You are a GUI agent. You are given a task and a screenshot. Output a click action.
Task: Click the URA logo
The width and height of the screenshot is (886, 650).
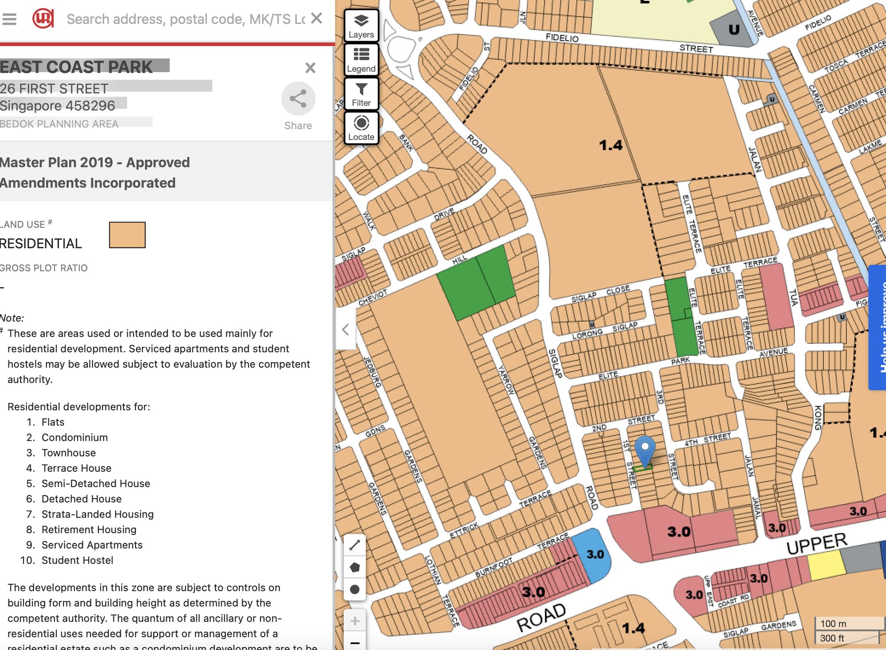coord(43,19)
